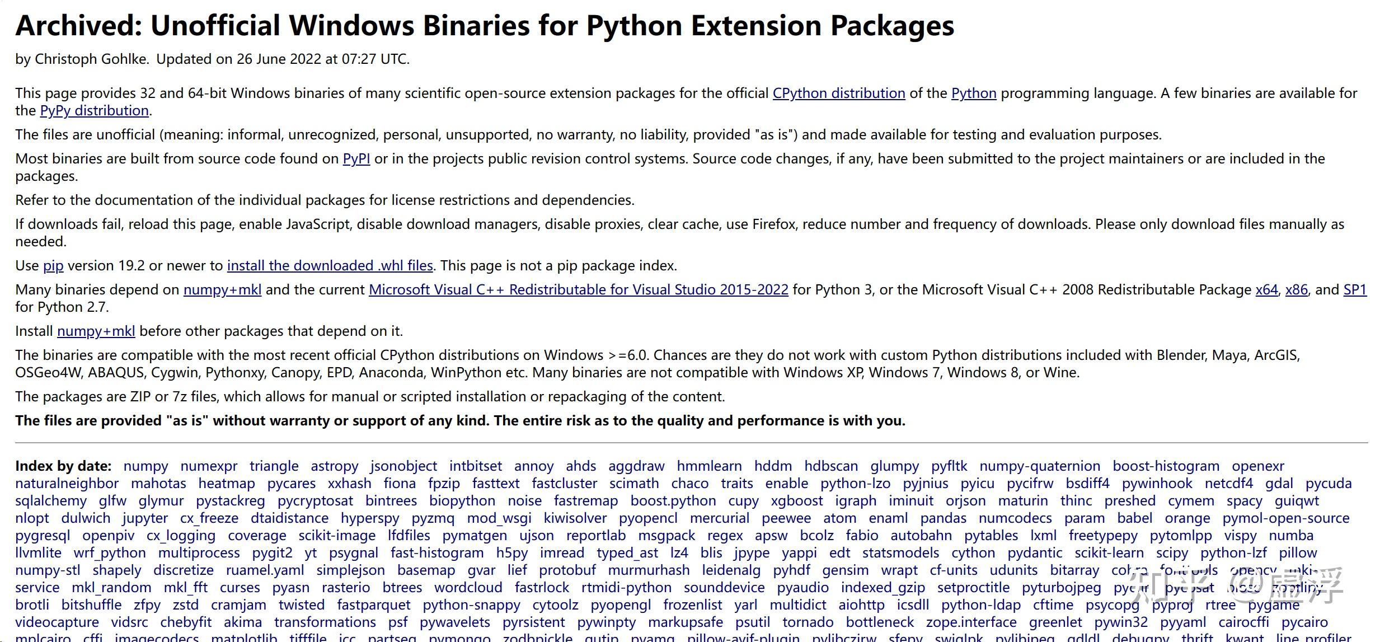This screenshot has height=642, width=1380.
Task: Click the pip link
Action: (x=53, y=266)
